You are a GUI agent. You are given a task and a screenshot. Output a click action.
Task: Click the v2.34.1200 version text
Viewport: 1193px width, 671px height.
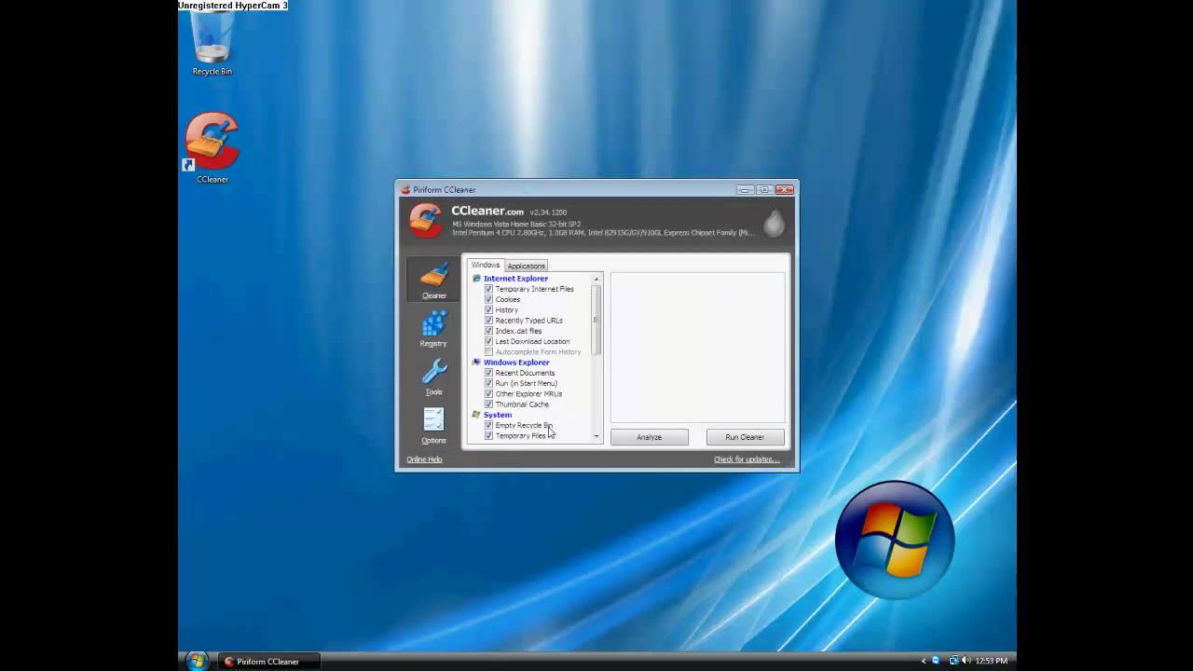(x=548, y=212)
